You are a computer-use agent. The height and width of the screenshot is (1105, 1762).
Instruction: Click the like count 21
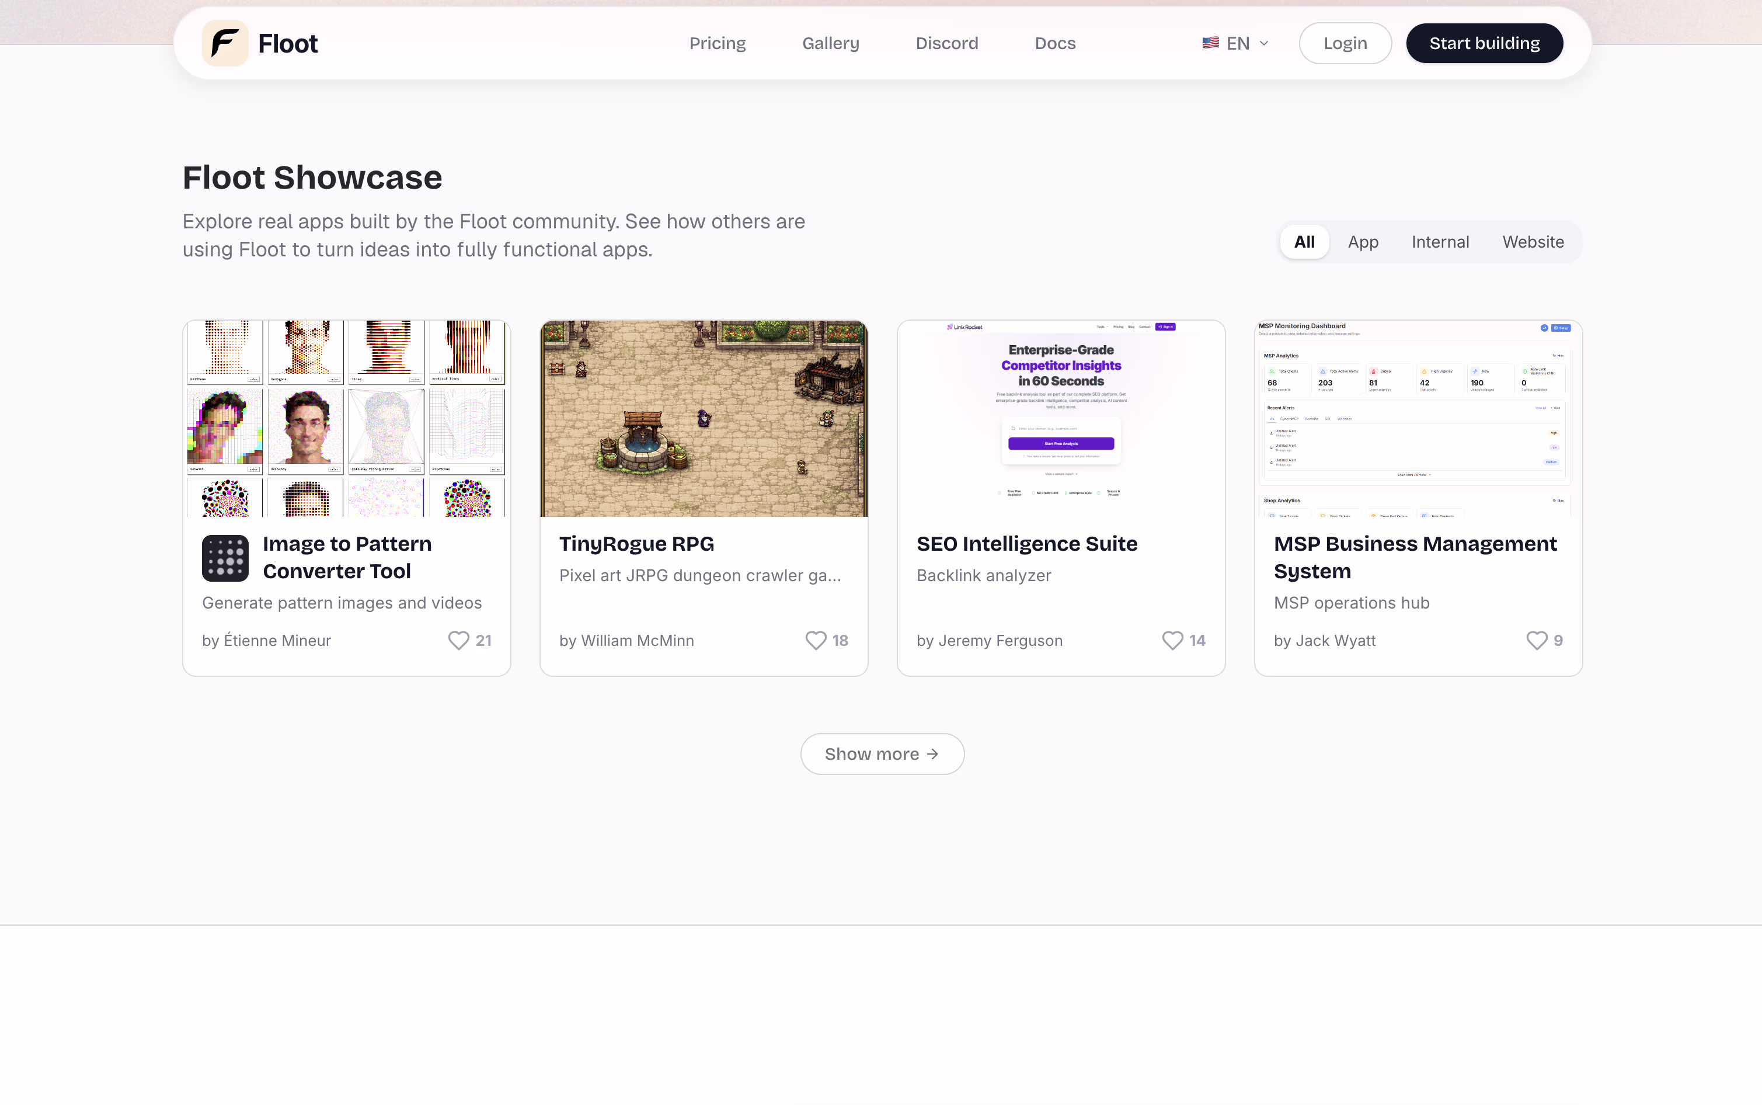[483, 640]
